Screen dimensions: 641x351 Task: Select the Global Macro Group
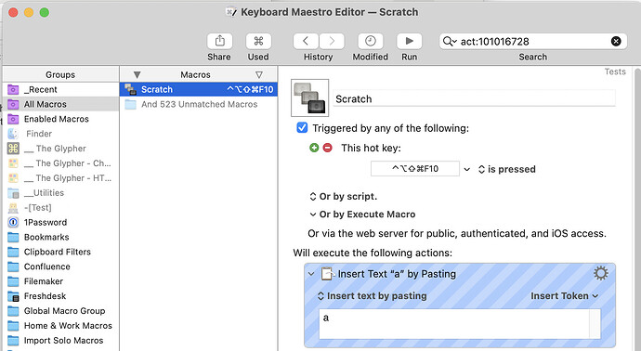pyautogui.click(x=60, y=311)
